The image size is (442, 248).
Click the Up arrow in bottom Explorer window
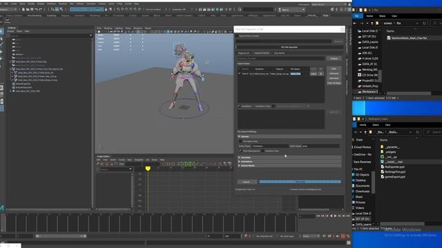[x=365, y=132]
